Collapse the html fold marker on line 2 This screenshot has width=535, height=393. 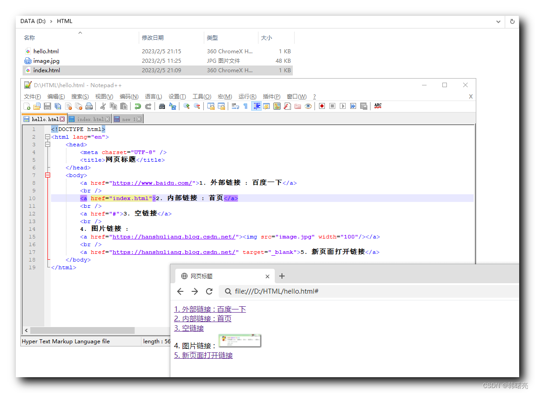(48, 137)
